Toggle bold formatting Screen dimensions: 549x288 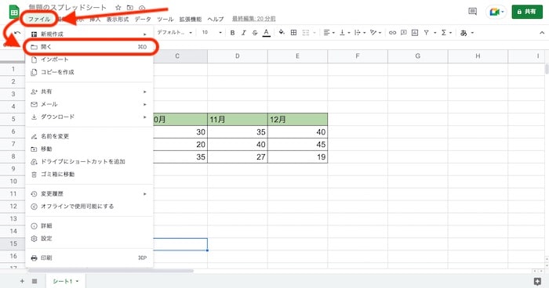click(x=232, y=33)
